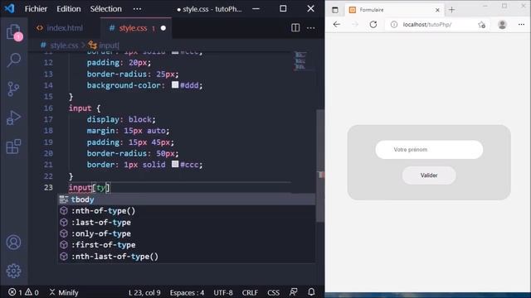The image size is (531, 298).
Task: View site information icon in address bar
Action: (394, 24)
